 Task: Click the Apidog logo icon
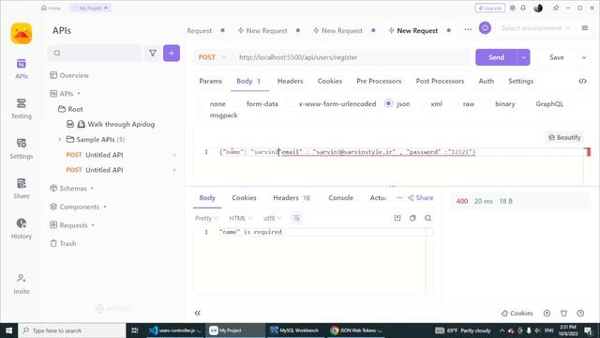point(22,34)
